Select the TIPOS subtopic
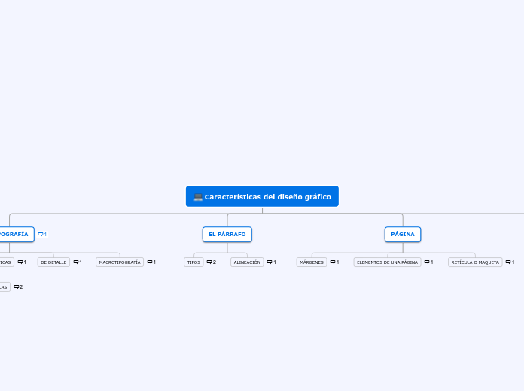 [193, 262]
